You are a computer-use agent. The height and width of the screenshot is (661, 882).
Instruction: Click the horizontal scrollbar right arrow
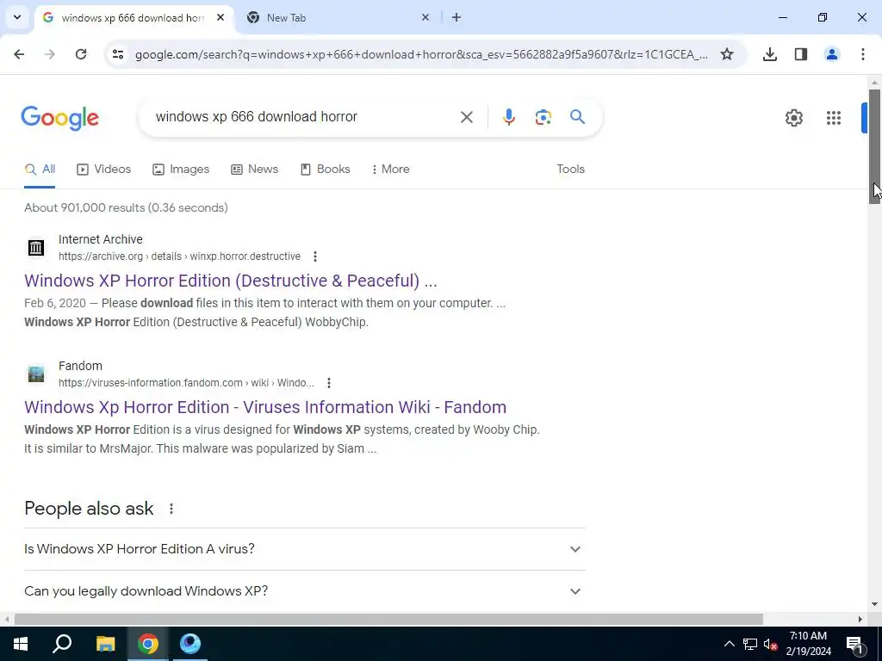pos(860,619)
